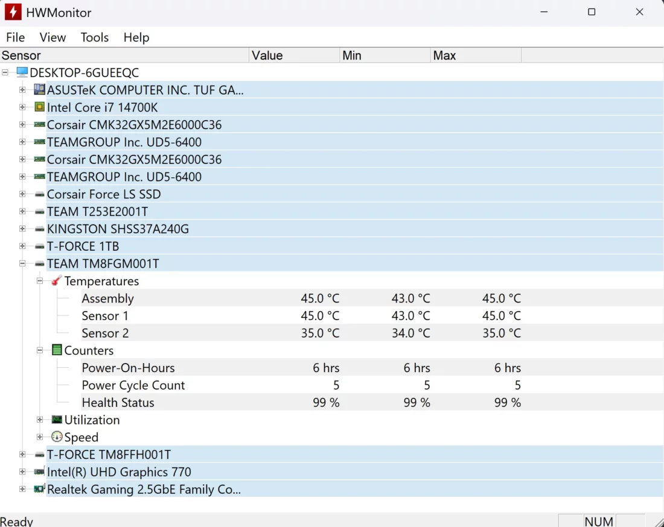664x527 pixels.
Task: Select the T-FORCE 1TB row
Action: click(355, 246)
